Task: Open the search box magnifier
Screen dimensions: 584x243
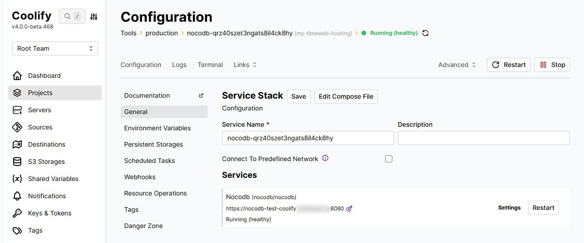Action: point(68,16)
